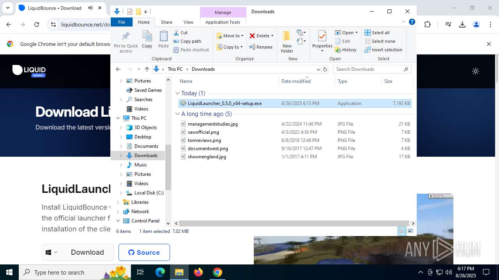
Task: Select Network in navigation tree
Action: (x=140, y=212)
